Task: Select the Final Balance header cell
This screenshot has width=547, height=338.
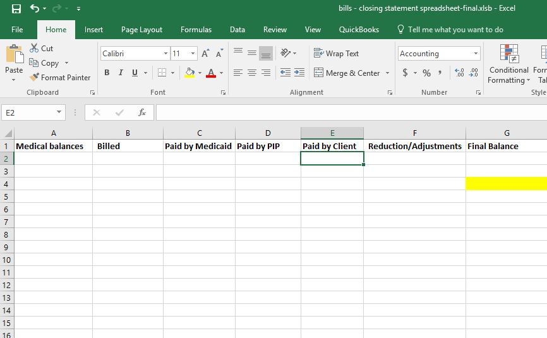Action: pyautogui.click(x=507, y=146)
